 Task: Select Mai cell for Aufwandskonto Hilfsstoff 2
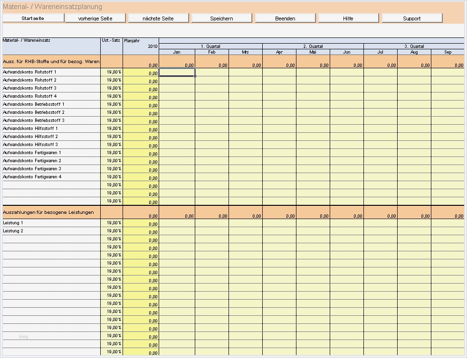click(313, 137)
